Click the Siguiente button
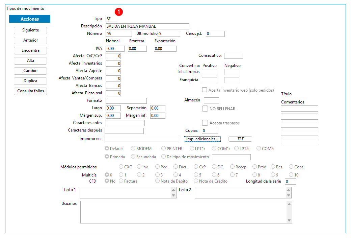 [30, 30]
